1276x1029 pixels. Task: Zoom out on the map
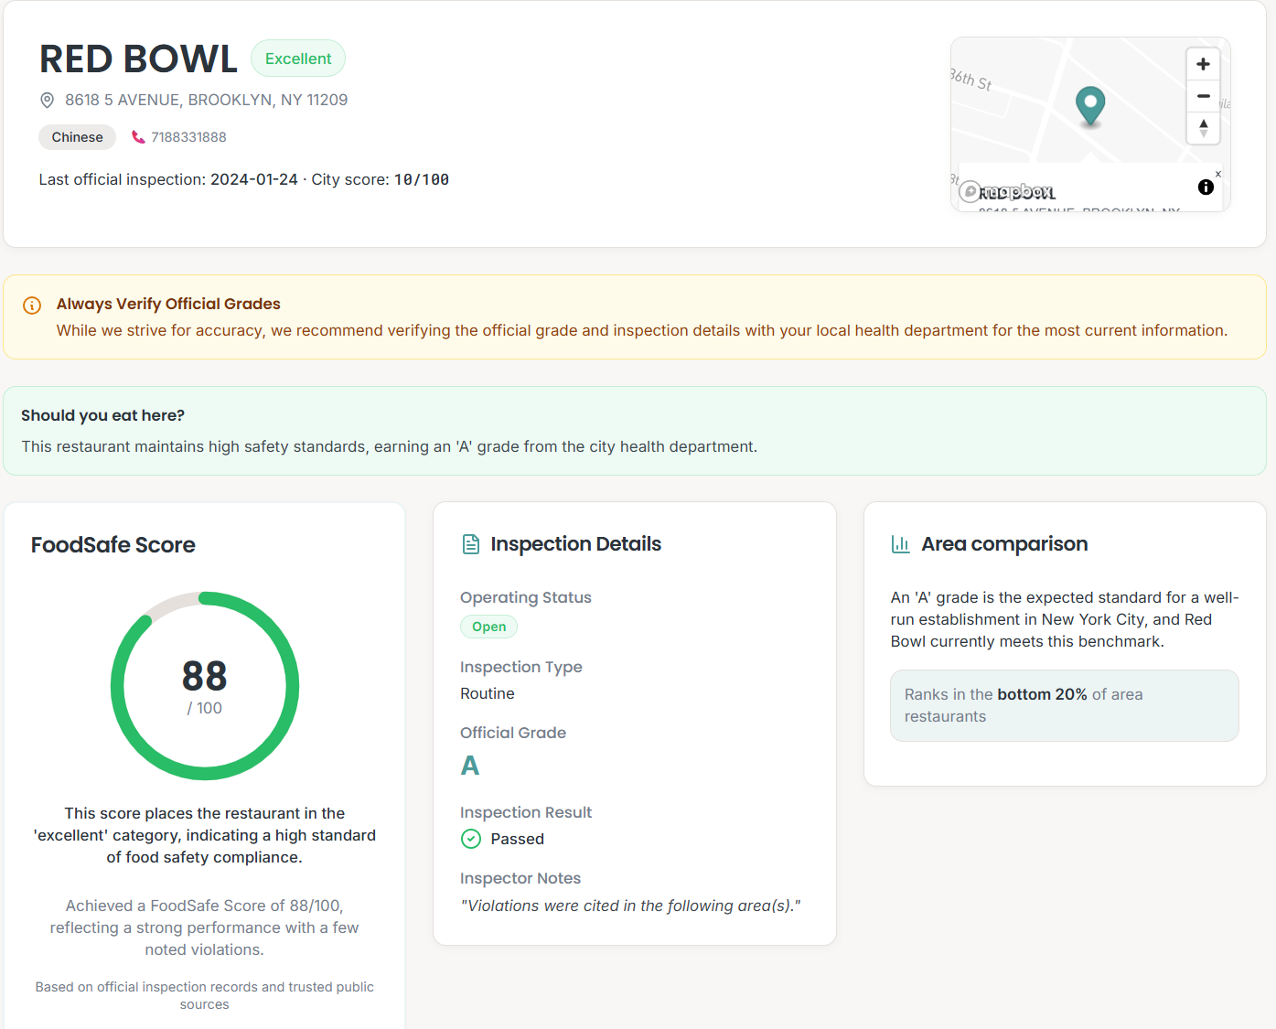coord(1203,96)
